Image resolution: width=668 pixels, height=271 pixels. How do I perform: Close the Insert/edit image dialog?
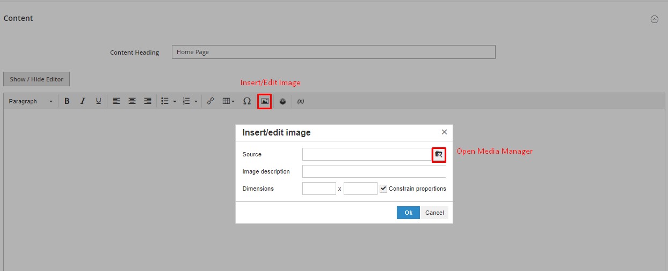click(x=444, y=132)
